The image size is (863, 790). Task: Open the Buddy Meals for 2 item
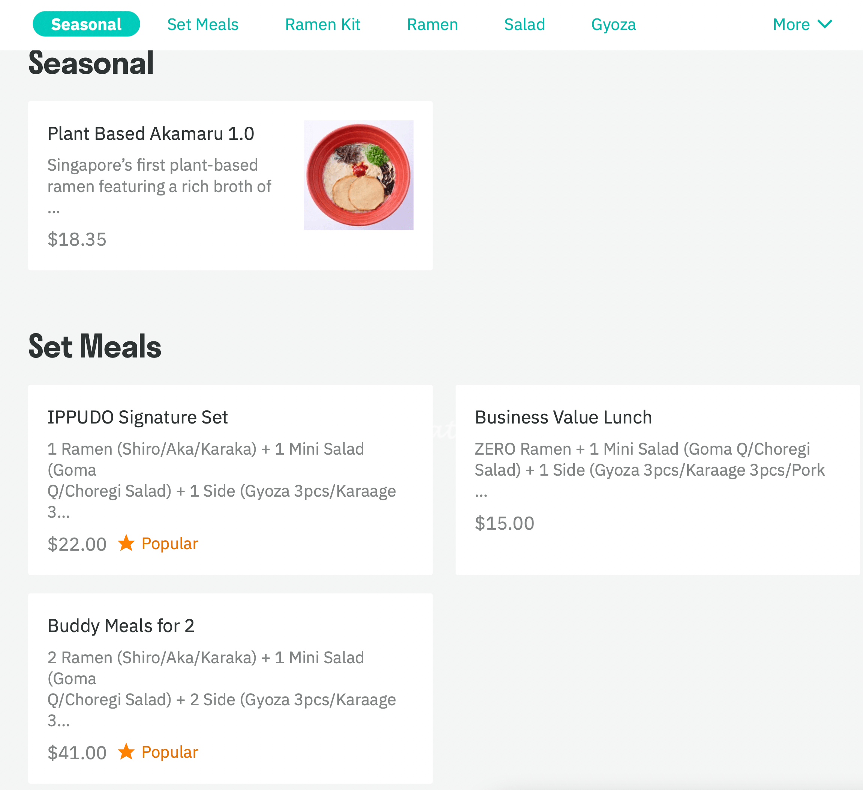230,688
